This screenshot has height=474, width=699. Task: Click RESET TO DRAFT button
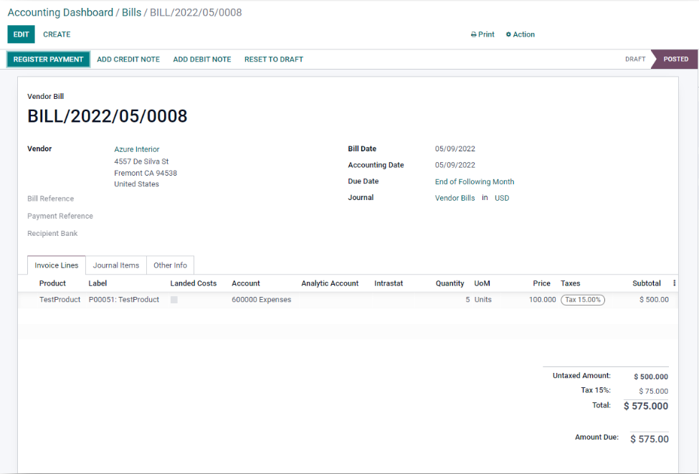coord(274,60)
